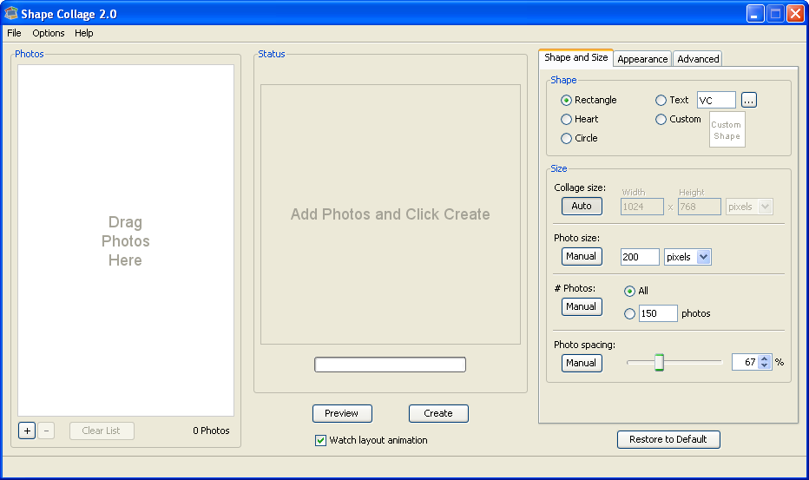
Task: Click the Create button
Action: coord(438,413)
